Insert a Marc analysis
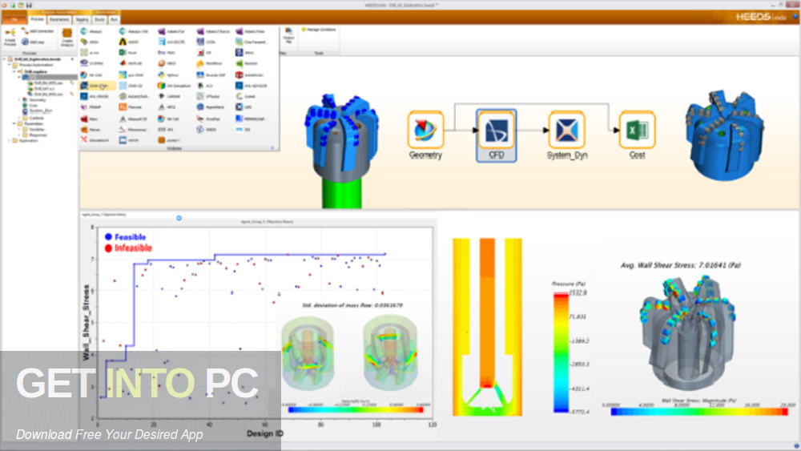This screenshot has width=801, height=451. pyautogui.click(x=90, y=119)
